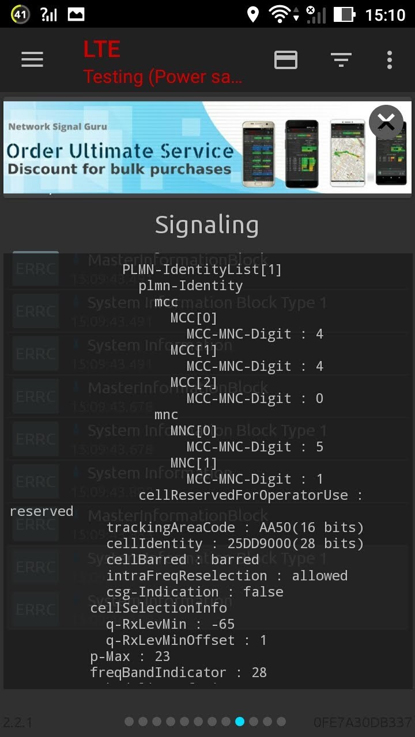Tap the battery icon in status bar
Viewport: 415px width, 737px height.
click(344, 14)
